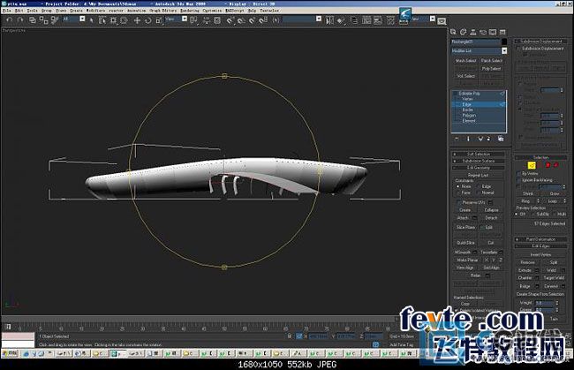Select the Bind to Space Warp tool
The height and width of the screenshot is (370, 574).
(x=55, y=20)
